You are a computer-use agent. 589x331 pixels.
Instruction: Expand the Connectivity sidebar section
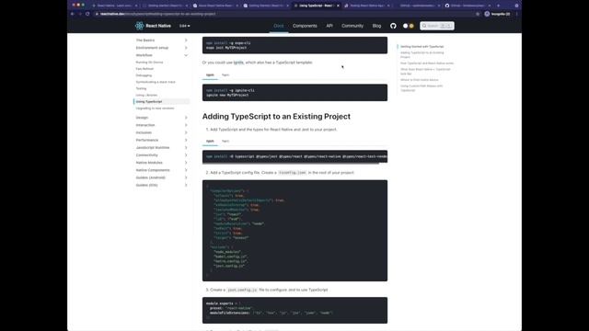[162, 155]
